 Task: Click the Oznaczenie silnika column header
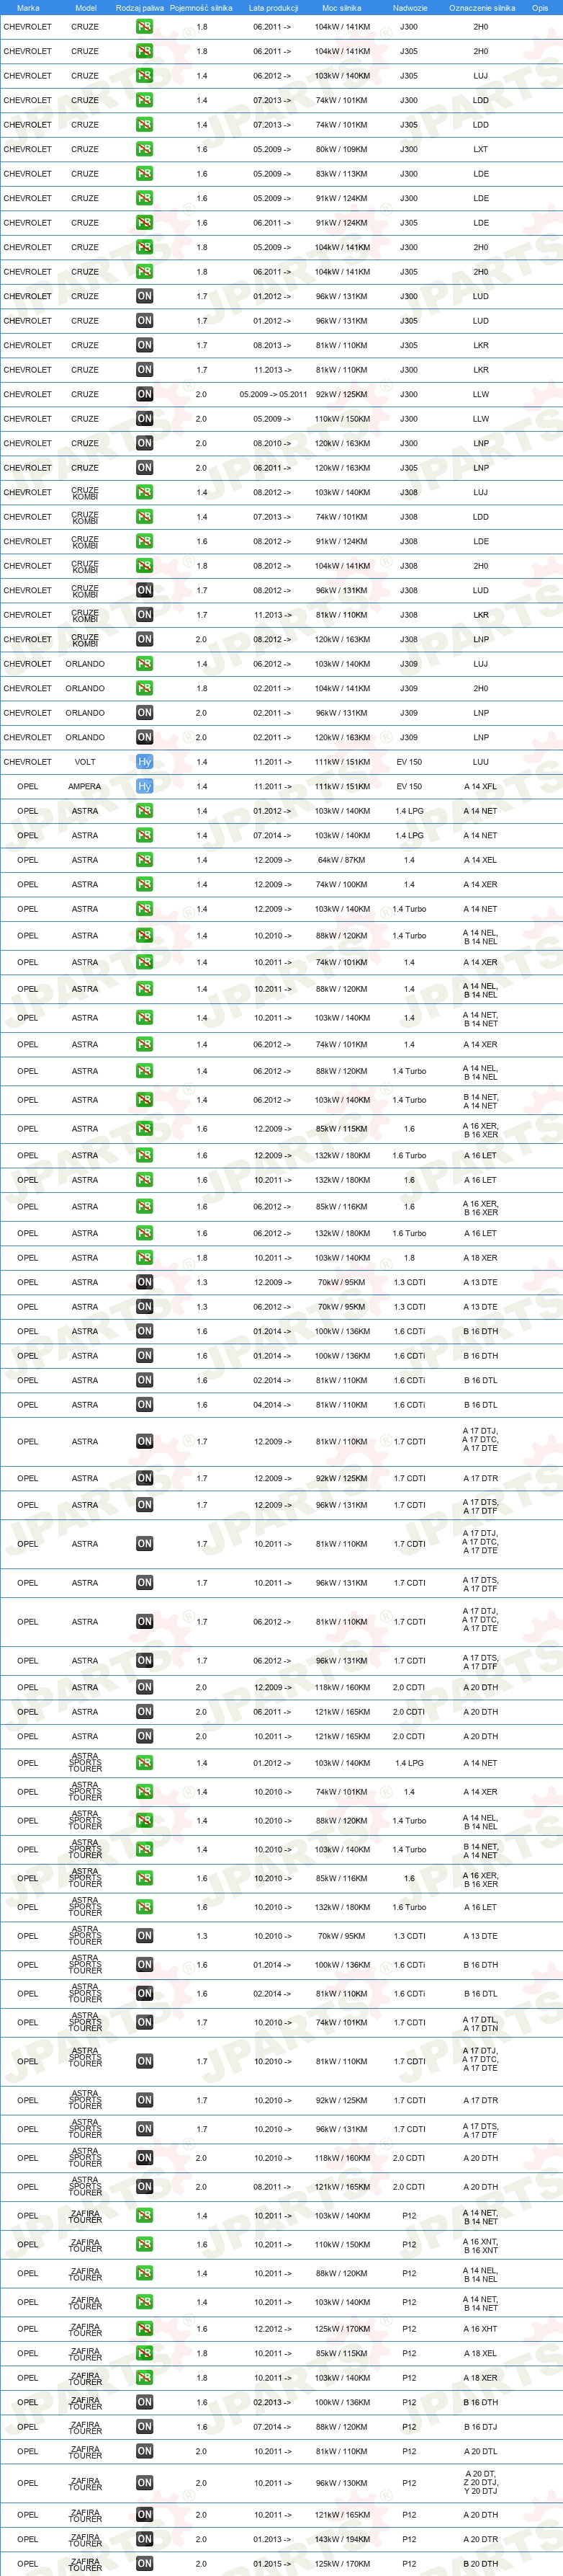click(x=482, y=8)
